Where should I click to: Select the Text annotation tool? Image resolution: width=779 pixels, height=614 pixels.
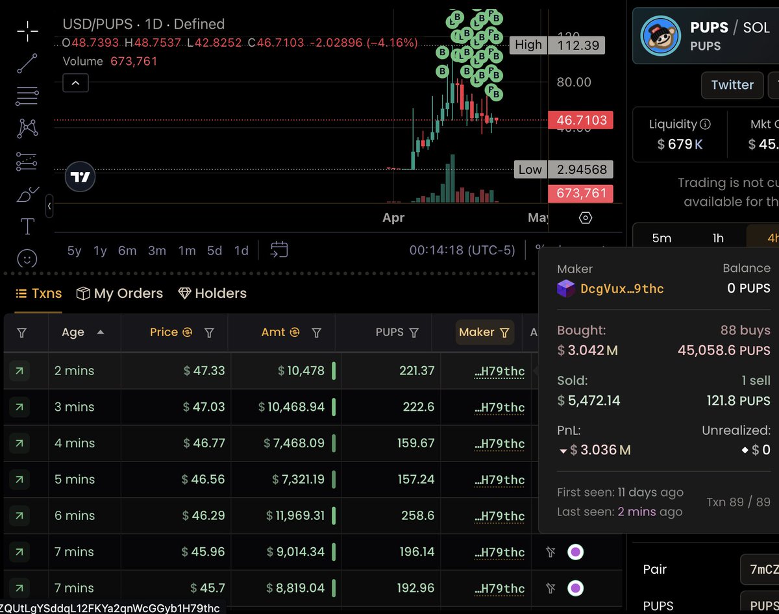point(27,227)
